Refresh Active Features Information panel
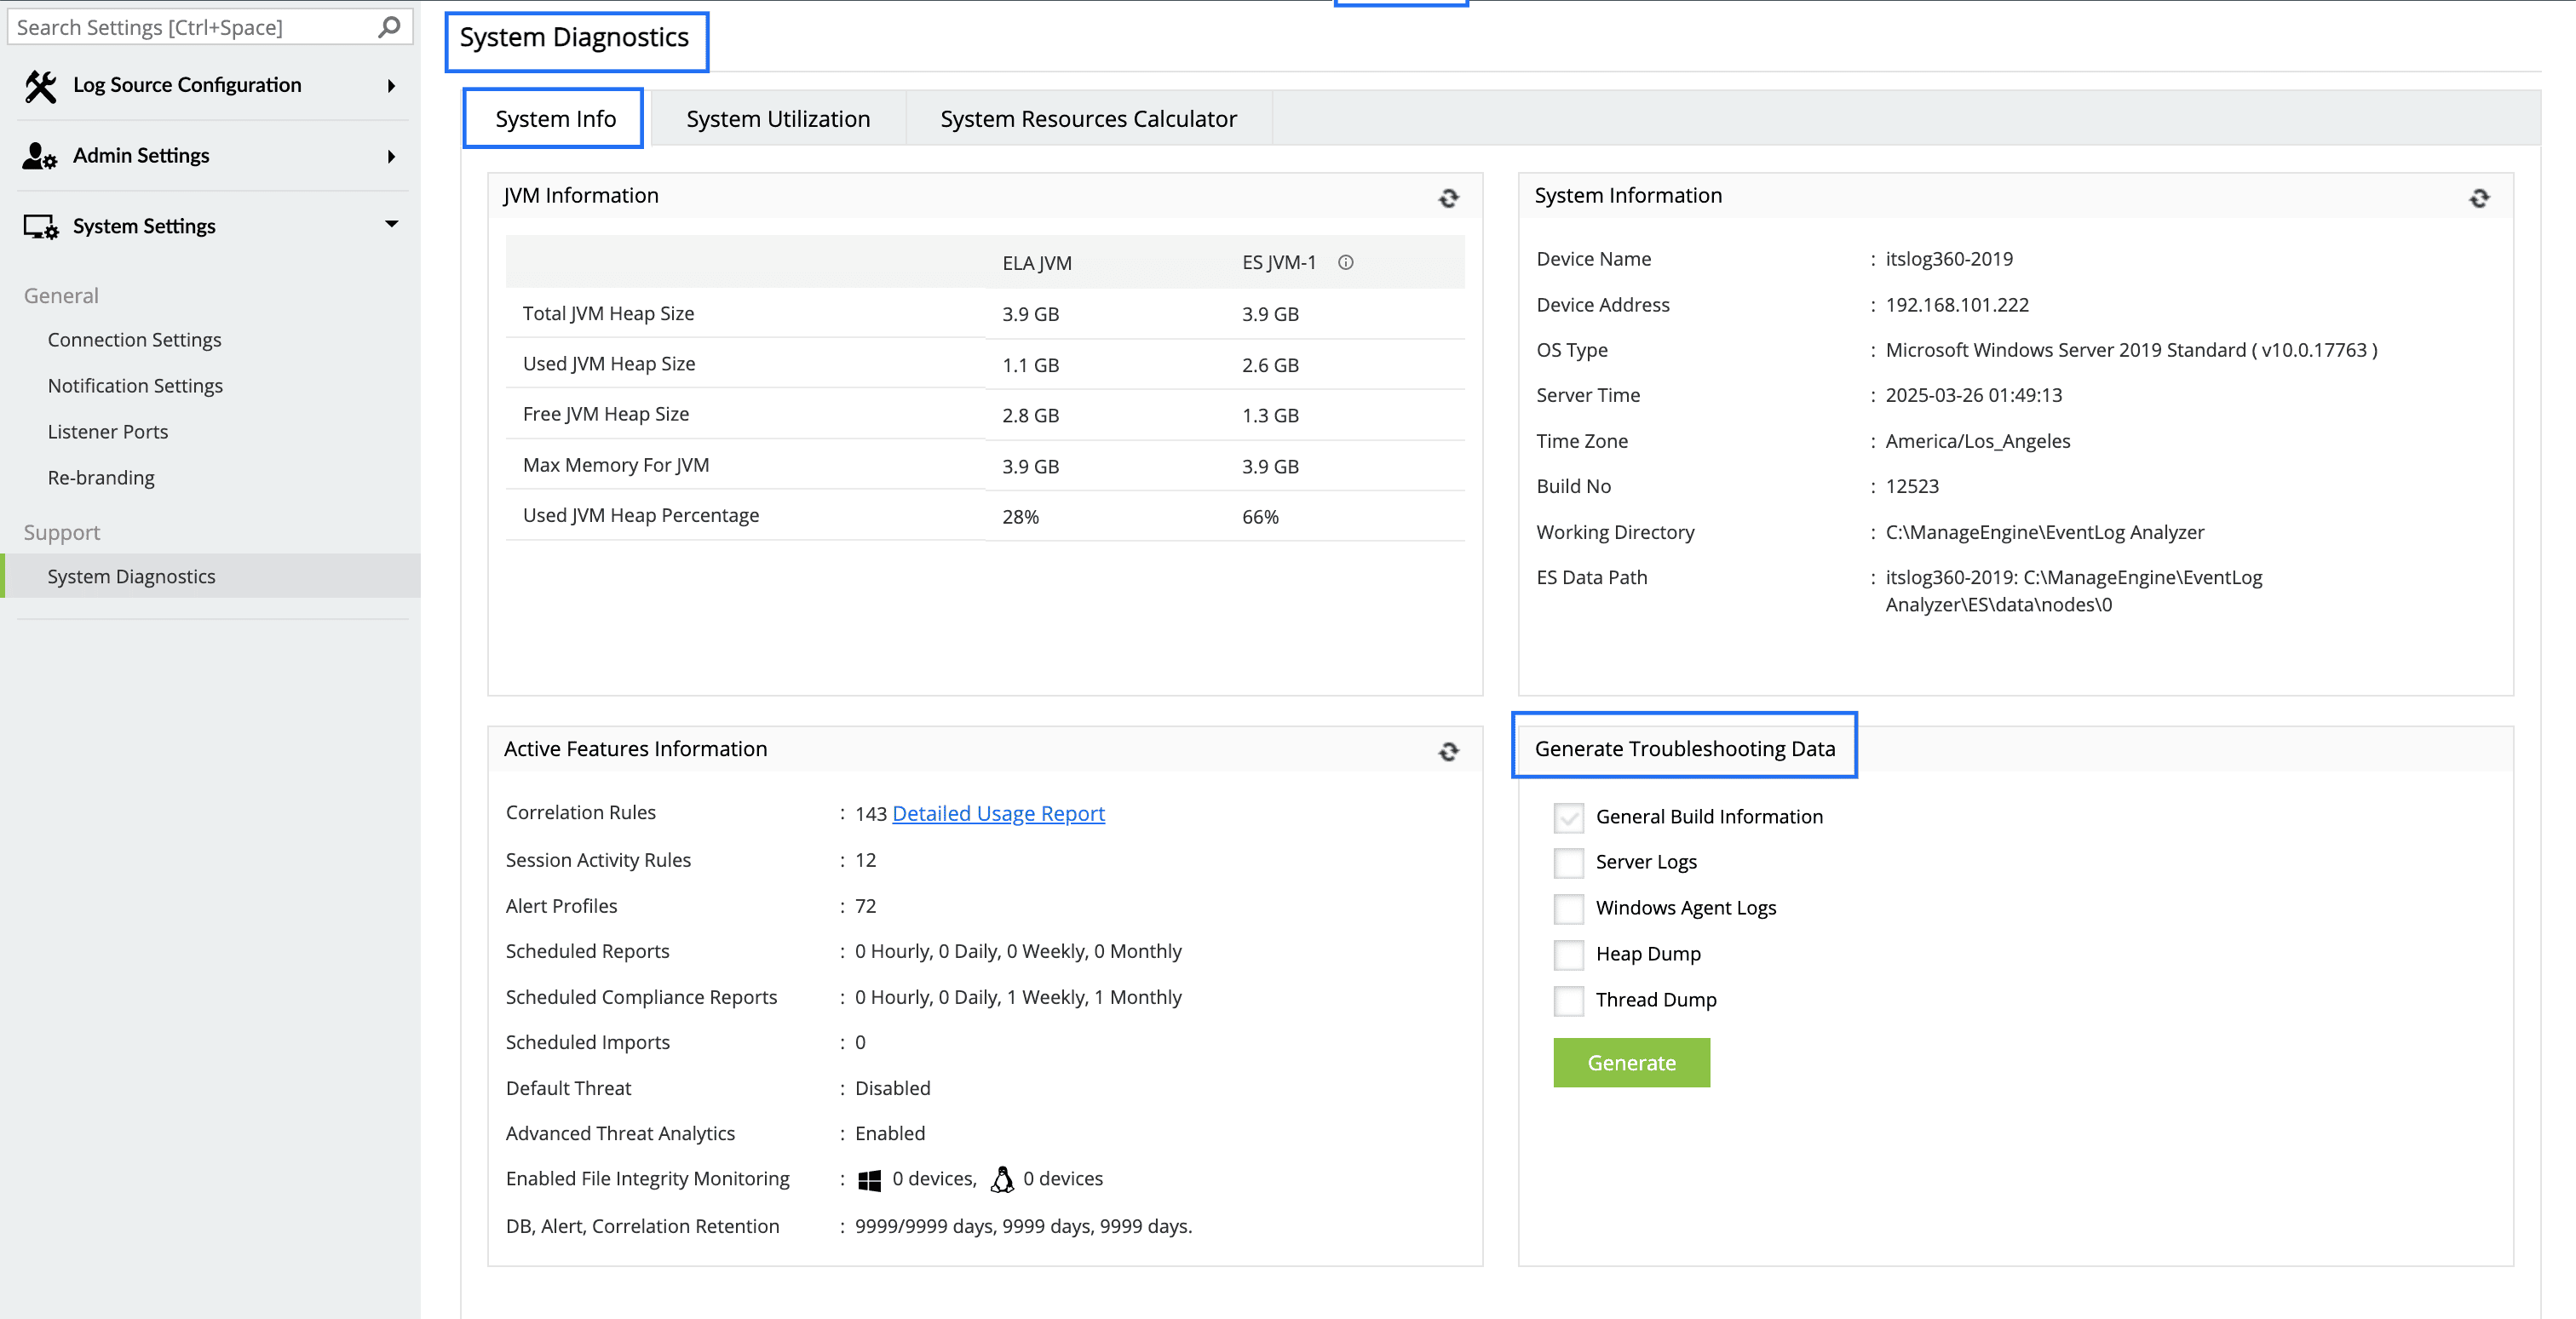Screen dimensions: 2576x1319 pyautogui.click(x=1448, y=751)
